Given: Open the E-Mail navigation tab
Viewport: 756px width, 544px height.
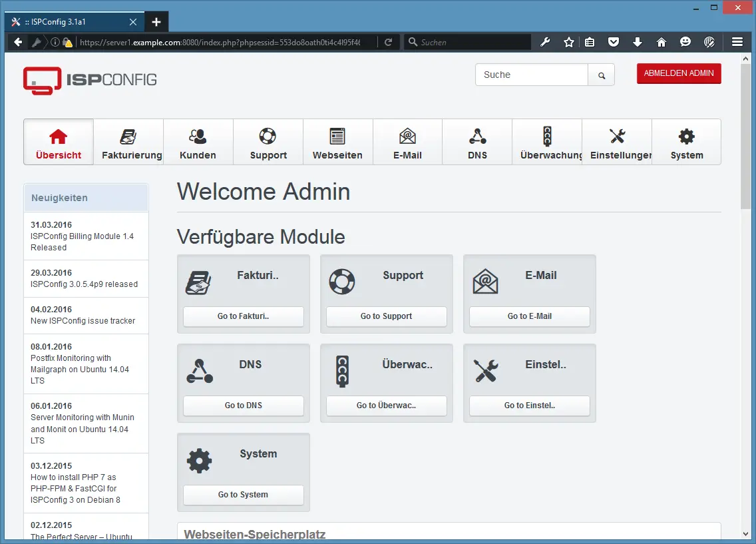Looking at the screenshot, I should 407,142.
